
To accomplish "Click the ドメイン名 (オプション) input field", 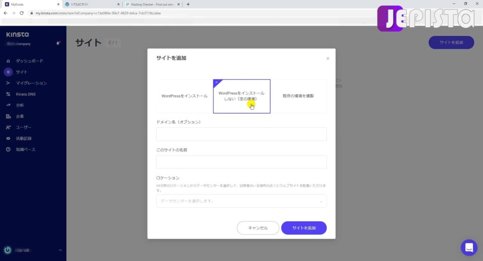I will [241, 134].
